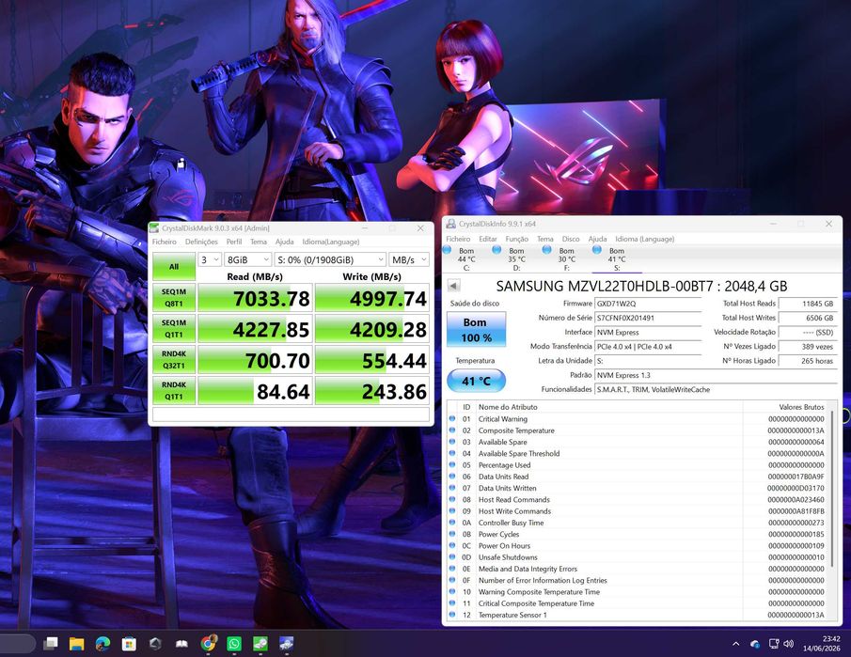The height and width of the screenshot is (657, 851).
Task: Open Ajuda menu in CrystalDiskInfo
Action: coord(597,240)
